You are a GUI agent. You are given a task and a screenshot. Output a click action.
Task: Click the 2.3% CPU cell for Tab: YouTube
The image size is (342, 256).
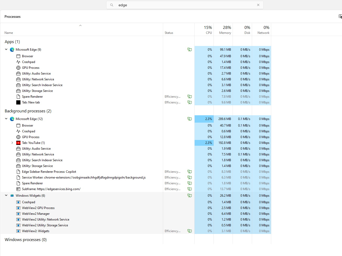coord(204,143)
